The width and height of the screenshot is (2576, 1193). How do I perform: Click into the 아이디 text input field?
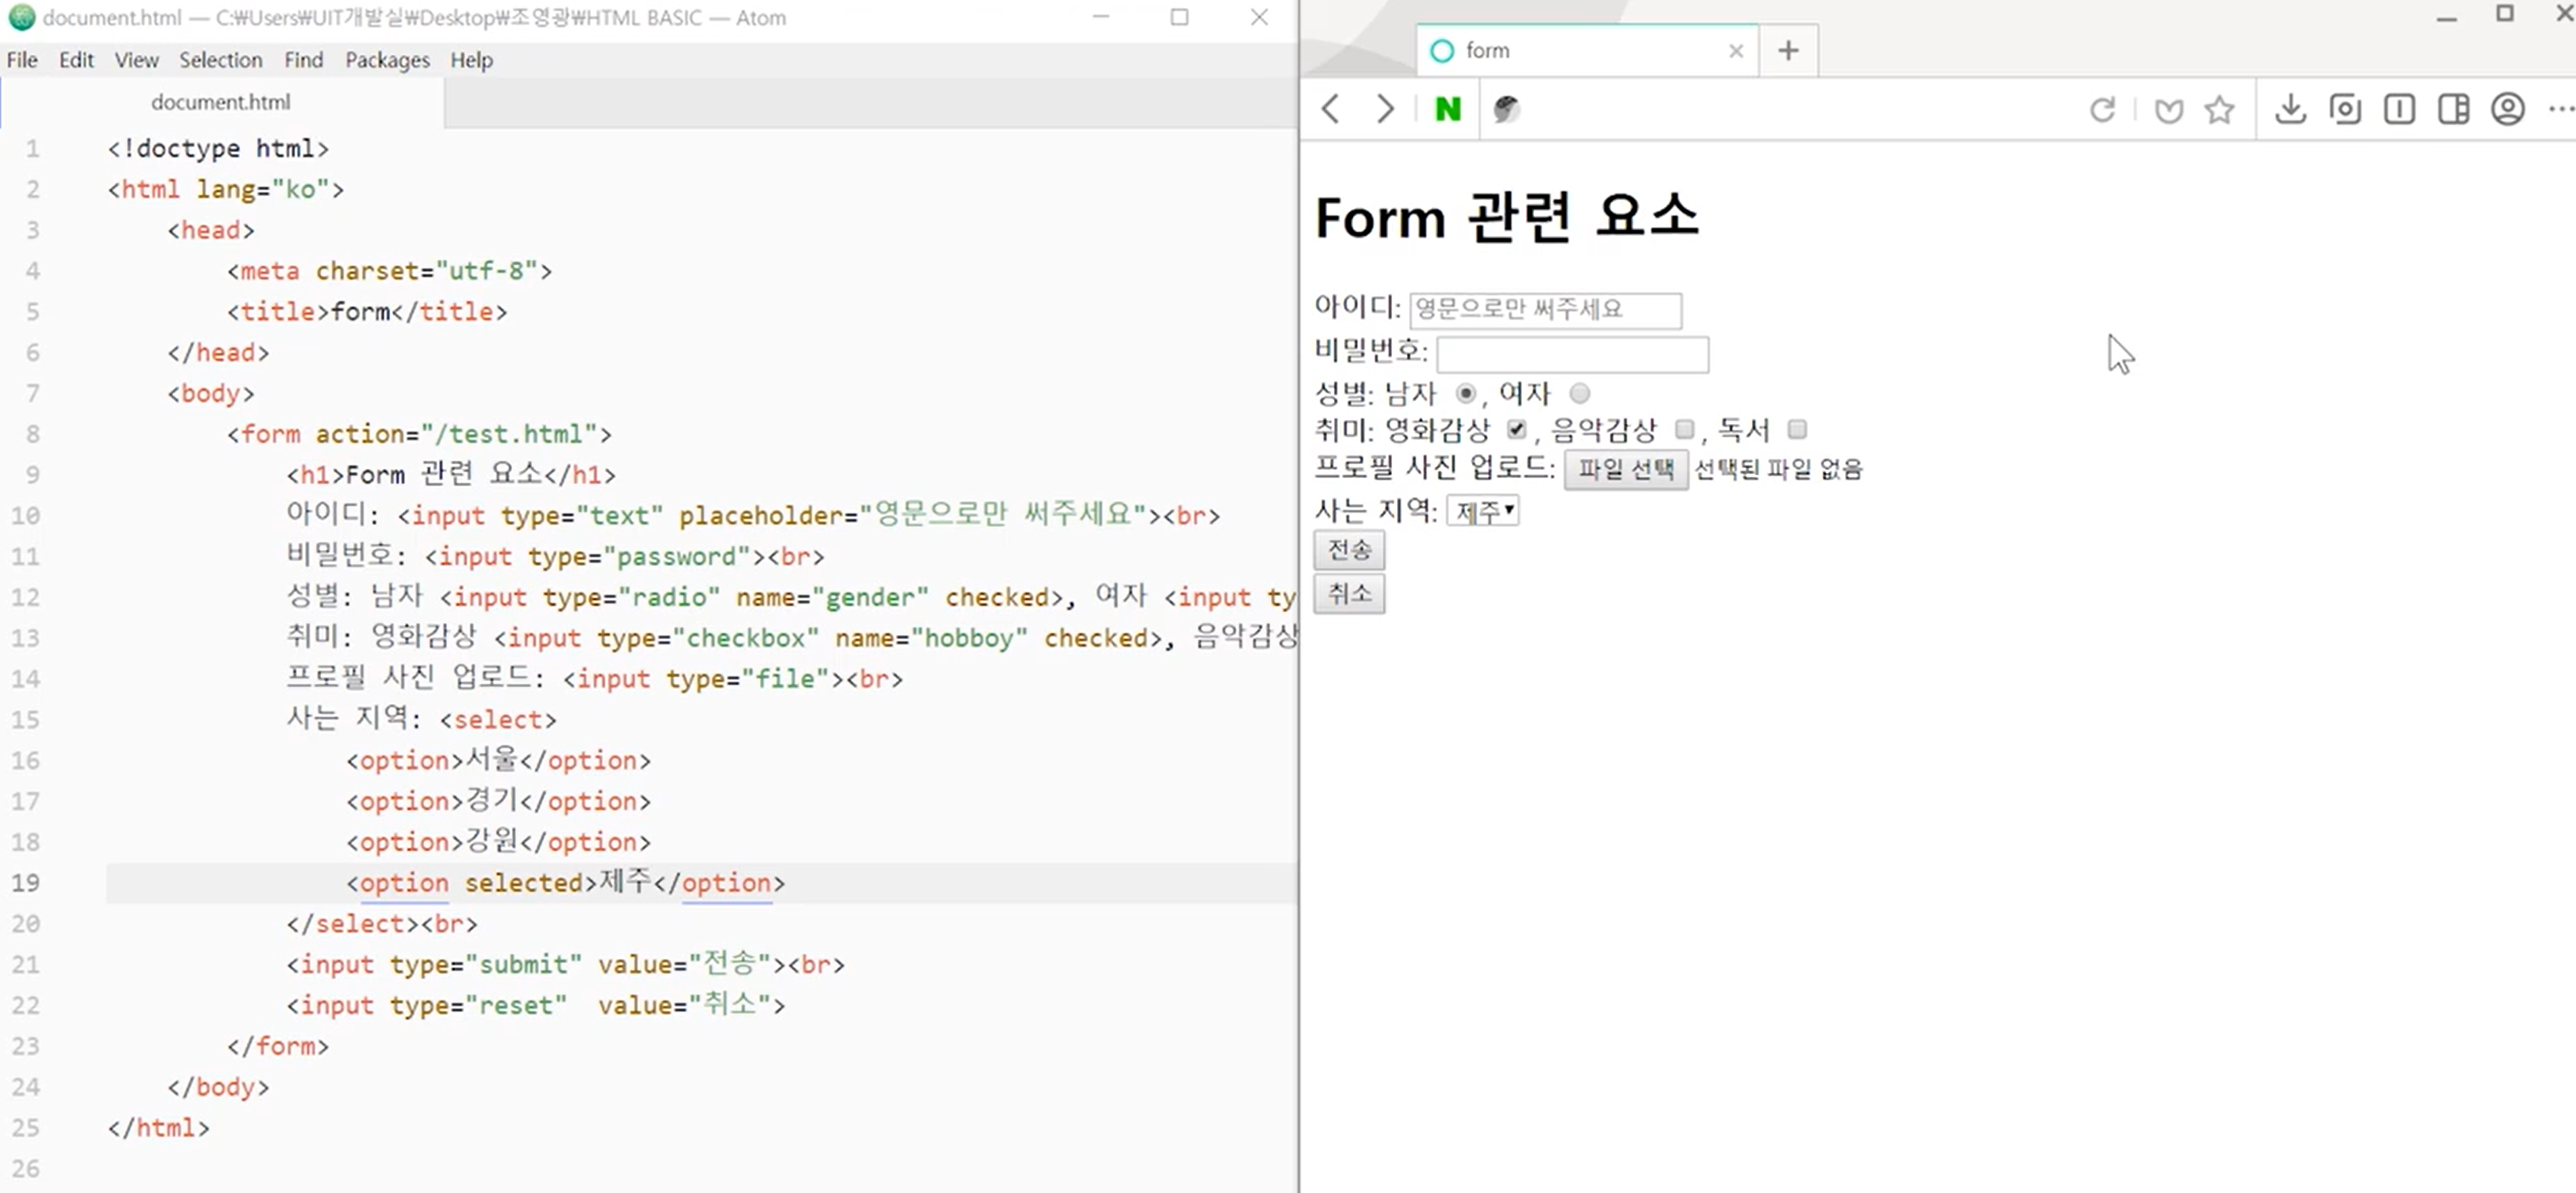click(1545, 310)
